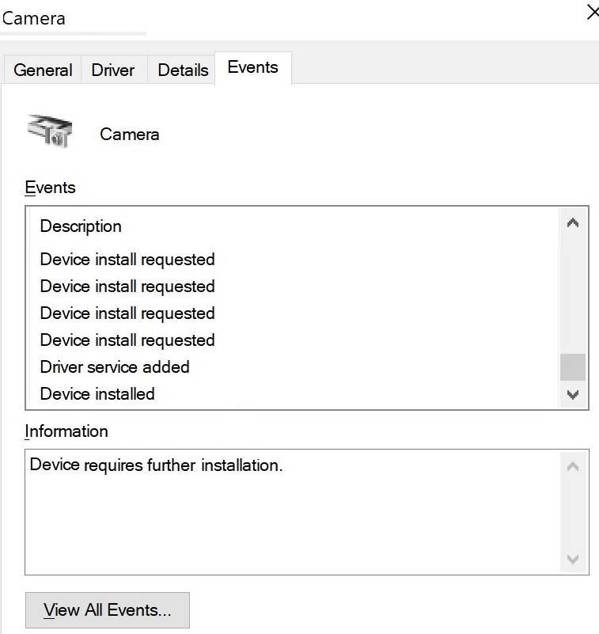Click inside the Information text box
The width and height of the screenshot is (599, 634).
(x=293, y=512)
